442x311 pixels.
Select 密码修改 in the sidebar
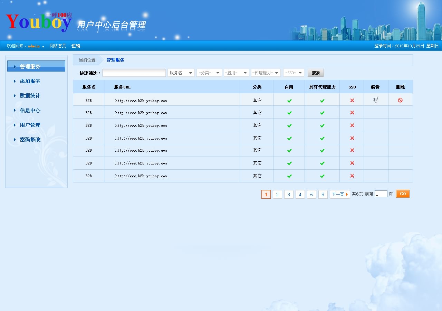pyautogui.click(x=30, y=140)
